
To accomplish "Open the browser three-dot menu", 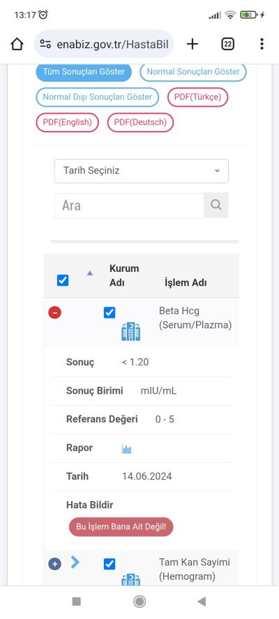I will point(262,44).
